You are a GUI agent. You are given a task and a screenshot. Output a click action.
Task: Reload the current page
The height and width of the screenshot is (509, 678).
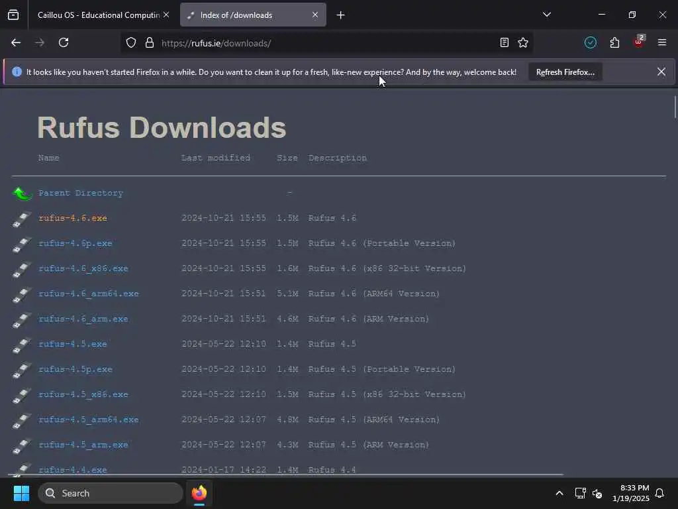(64, 43)
